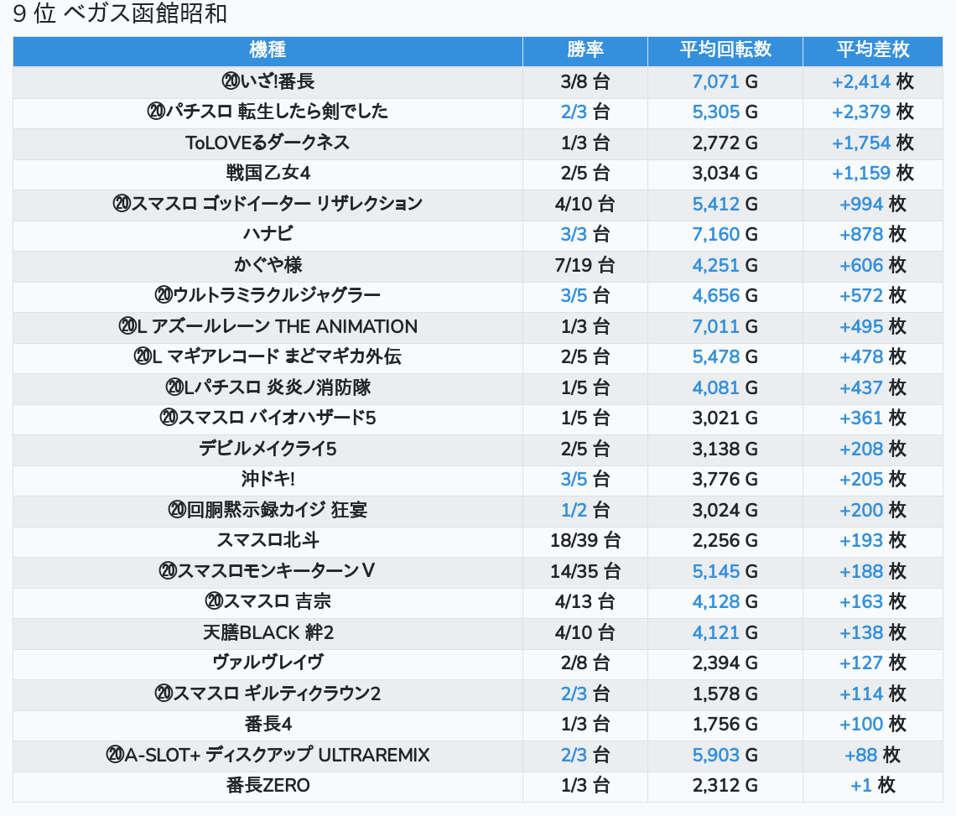Select the 4,121 G spins value
This screenshot has width=956, height=816.
point(725,633)
